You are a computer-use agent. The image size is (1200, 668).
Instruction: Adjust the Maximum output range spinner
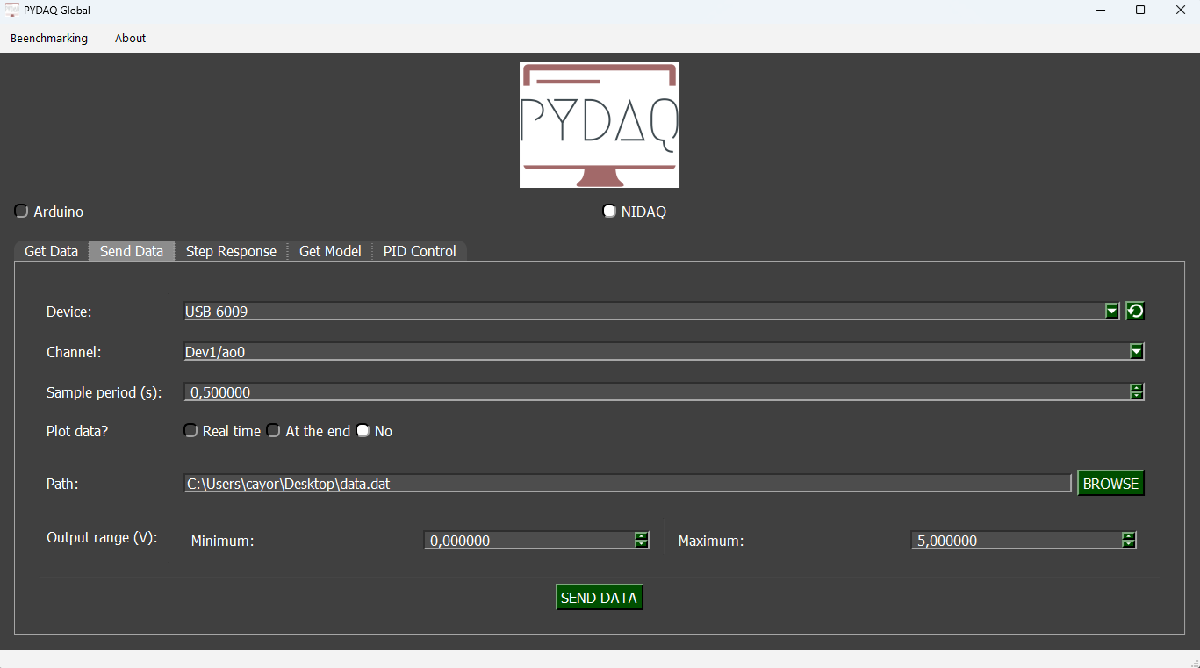click(x=1129, y=541)
